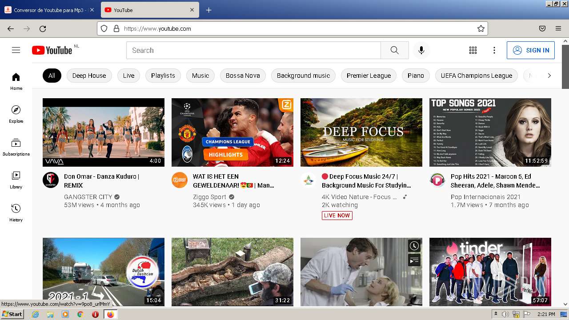
Task: Click the volume speaker tray icon
Action: [505, 314]
